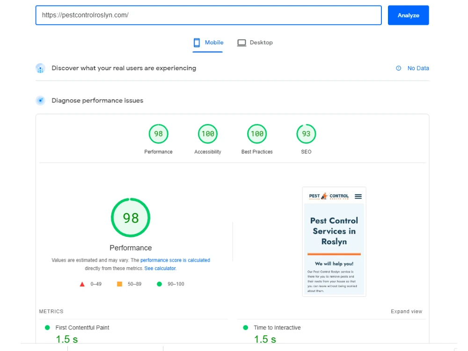This screenshot has height=351, width=468.
Task: Select the orange square 50-89 legend marker
Action: pos(119,284)
